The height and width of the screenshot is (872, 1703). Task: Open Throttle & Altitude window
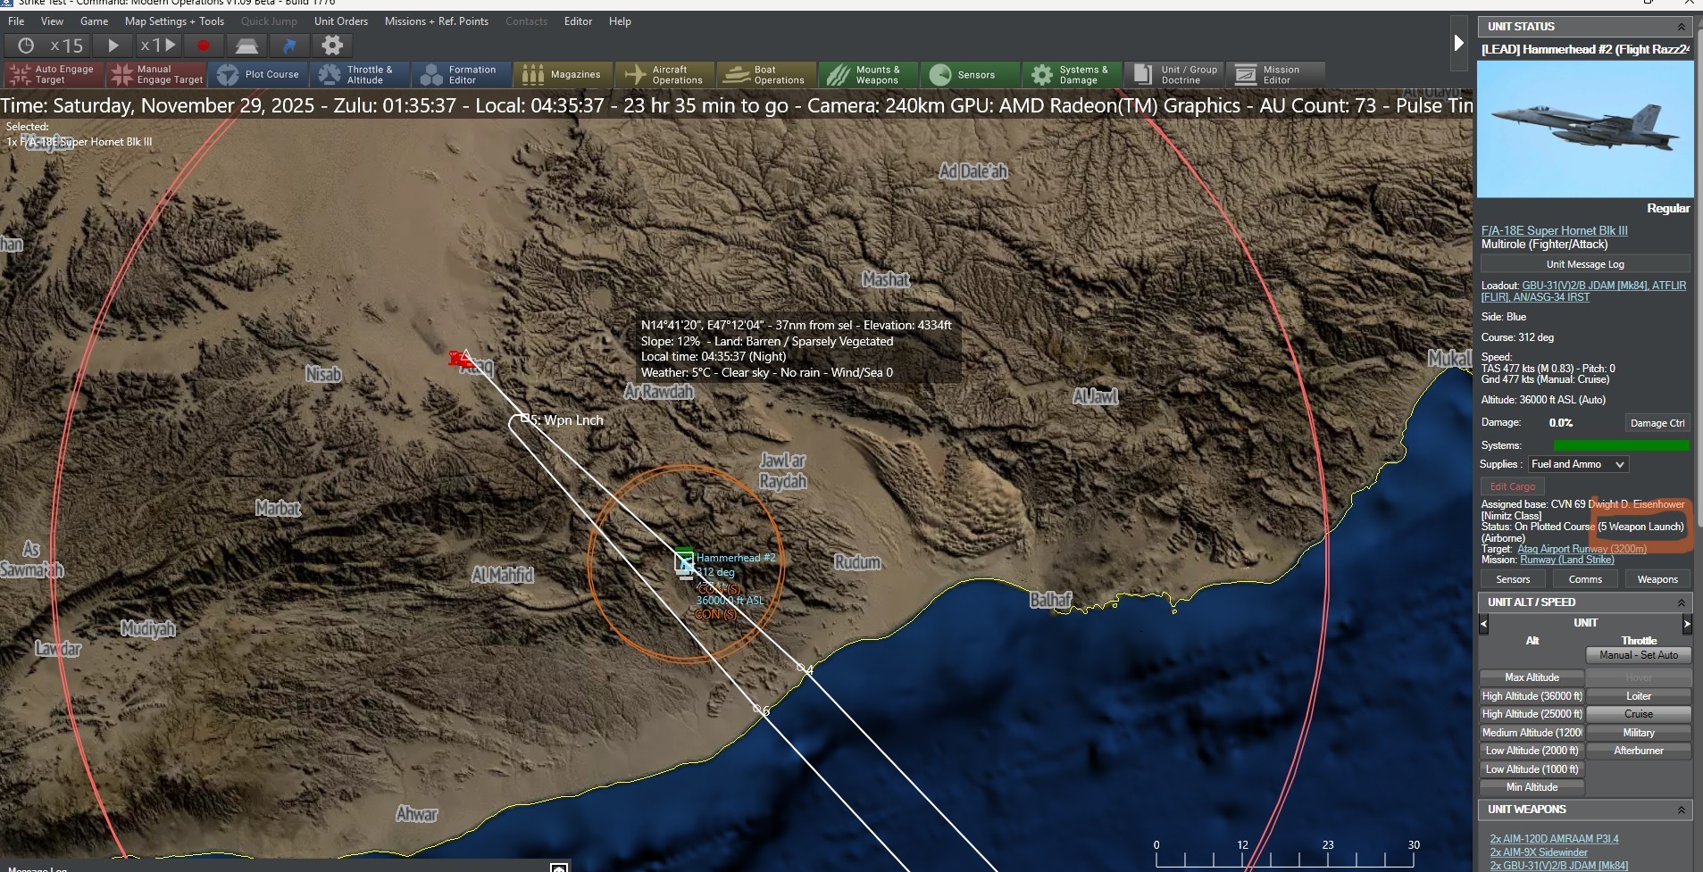(x=360, y=75)
